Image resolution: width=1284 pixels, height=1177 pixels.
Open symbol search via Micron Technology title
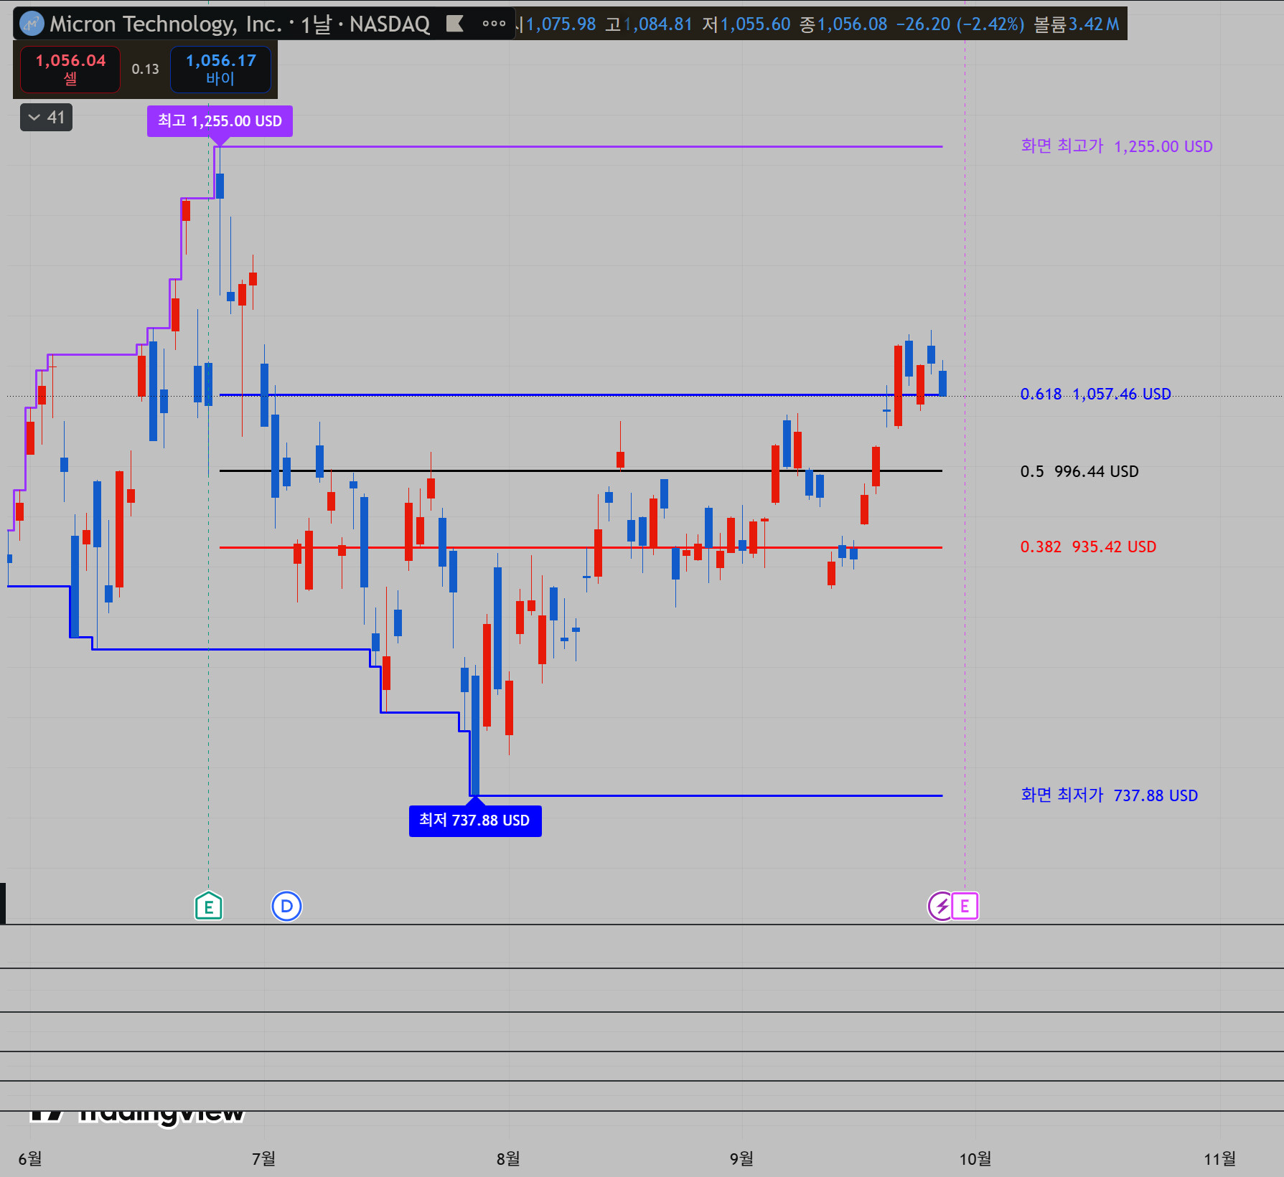coord(166,24)
